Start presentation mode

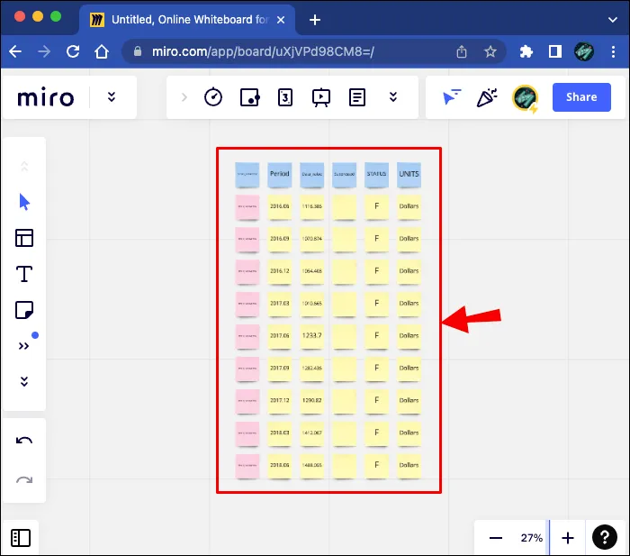pos(320,97)
